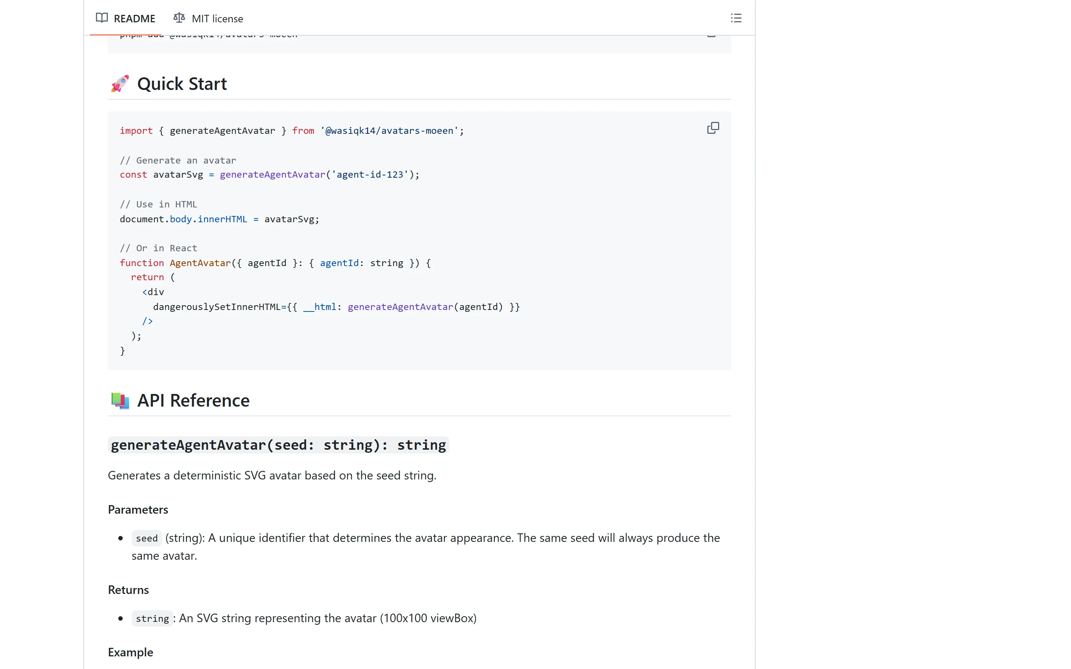Click 'Generates a deterministic SVG avatar' sentence
This screenshot has width=1071, height=669.
coord(272,476)
